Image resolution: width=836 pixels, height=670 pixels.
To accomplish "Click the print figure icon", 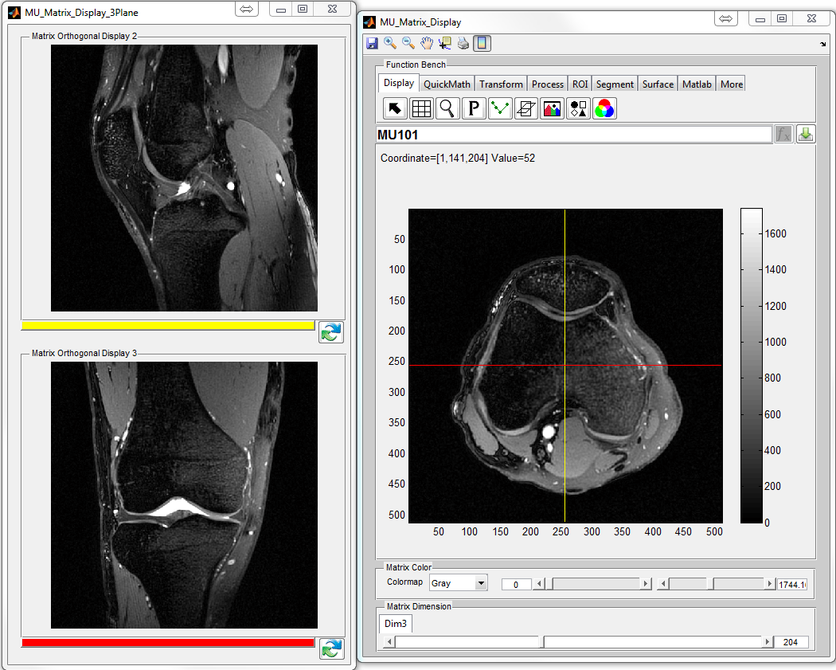I will coord(463,44).
